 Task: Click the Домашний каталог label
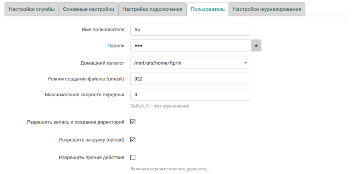point(102,63)
